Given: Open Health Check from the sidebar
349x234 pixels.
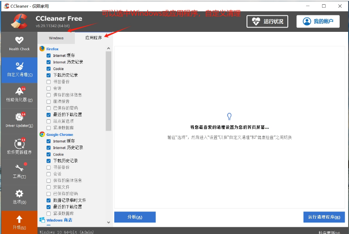Looking at the screenshot, I should (19, 43).
